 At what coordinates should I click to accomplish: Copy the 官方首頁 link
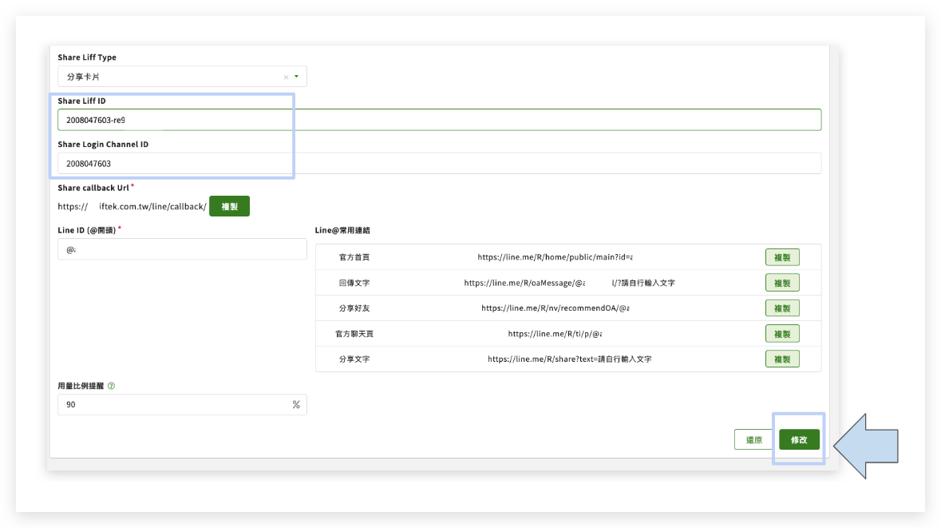click(781, 257)
